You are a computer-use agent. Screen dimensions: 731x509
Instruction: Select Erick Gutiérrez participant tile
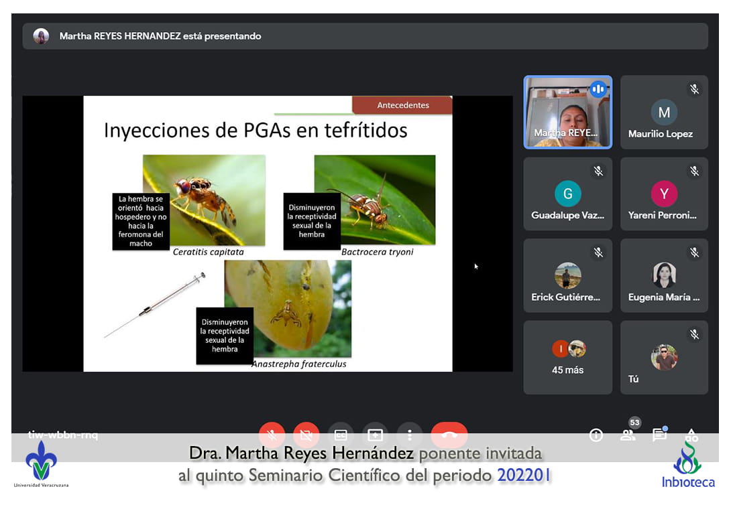point(567,276)
